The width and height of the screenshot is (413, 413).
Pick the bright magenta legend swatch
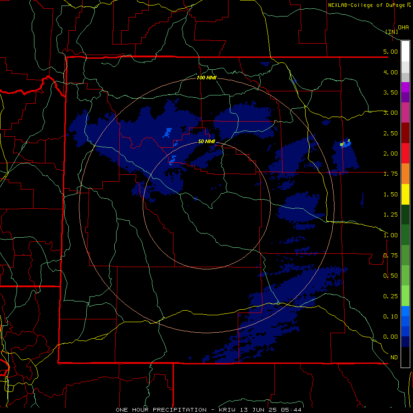(405, 87)
